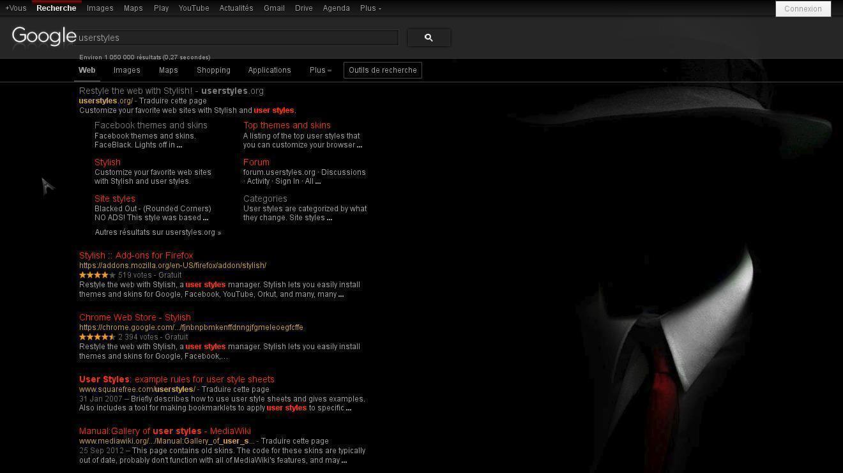
Task: Click the www.squarefree.com/userstyles URL
Action: (x=137, y=389)
